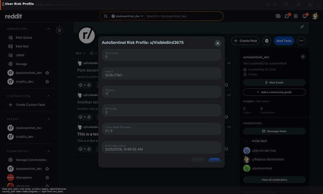Image resolution: width=323 pixels, height=194 pixels.
Task: Click the subreddit r/ avatar
Action: (87, 35)
